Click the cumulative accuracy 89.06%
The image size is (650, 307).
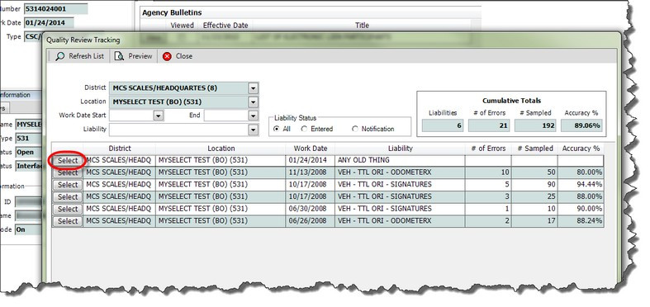(x=581, y=125)
